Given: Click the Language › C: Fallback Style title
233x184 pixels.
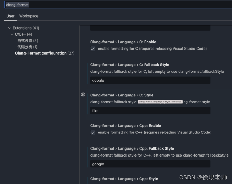Looking at the screenshot, I should pyautogui.click(x=129, y=65).
